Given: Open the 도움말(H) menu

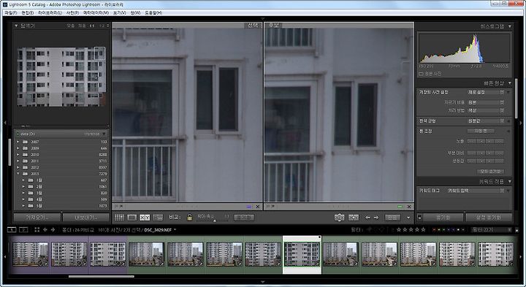Looking at the screenshot, I should coord(153,12).
